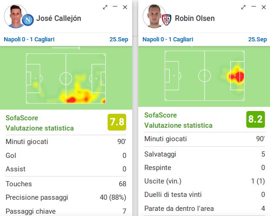Click 25.Sep date in Callejón card
Viewport: 270px width, 216px height.
click(x=119, y=39)
